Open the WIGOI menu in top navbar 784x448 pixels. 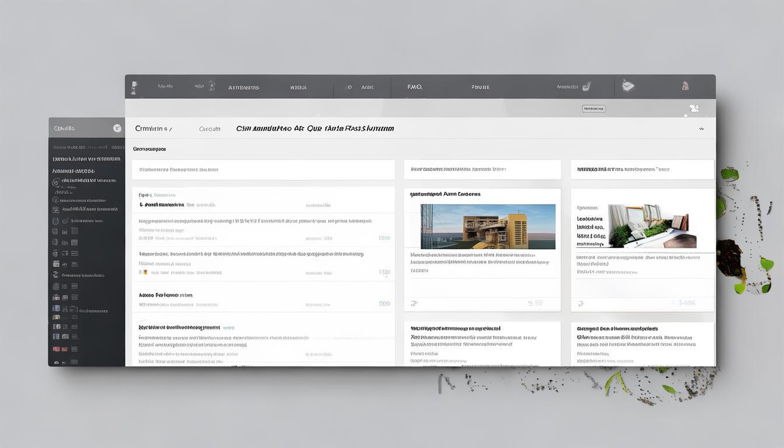click(x=299, y=87)
